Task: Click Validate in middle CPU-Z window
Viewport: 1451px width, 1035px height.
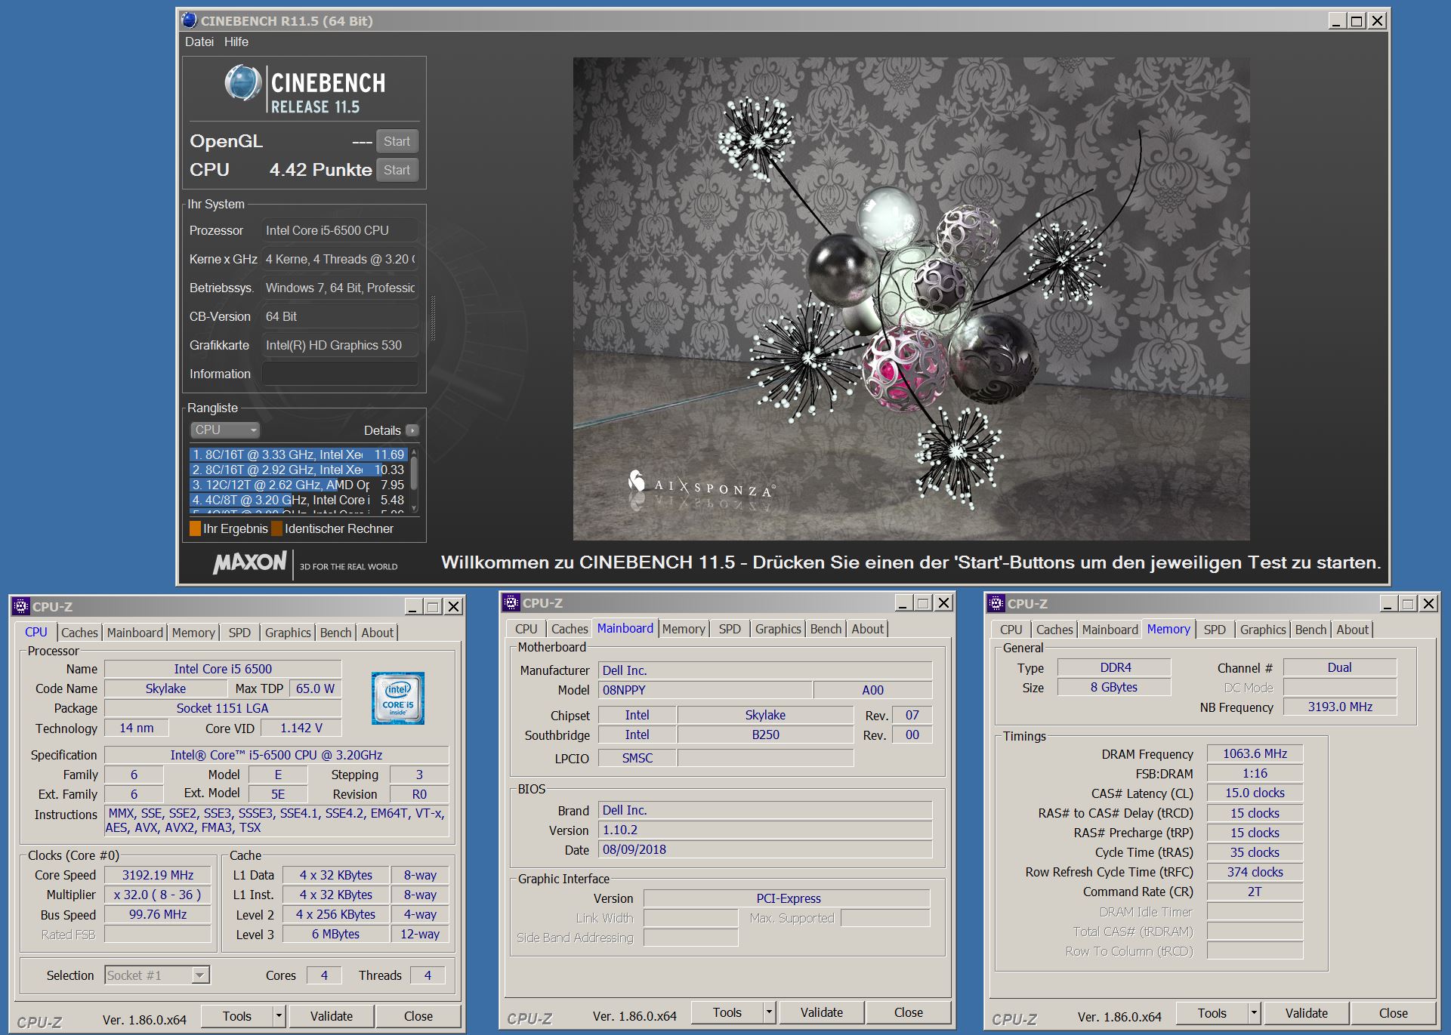Action: point(821,1012)
